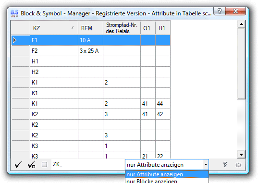Choose 'nur Attribute anzeigen' from the list
Image resolution: width=258 pixels, height=183 pixels.
point(167,174)
